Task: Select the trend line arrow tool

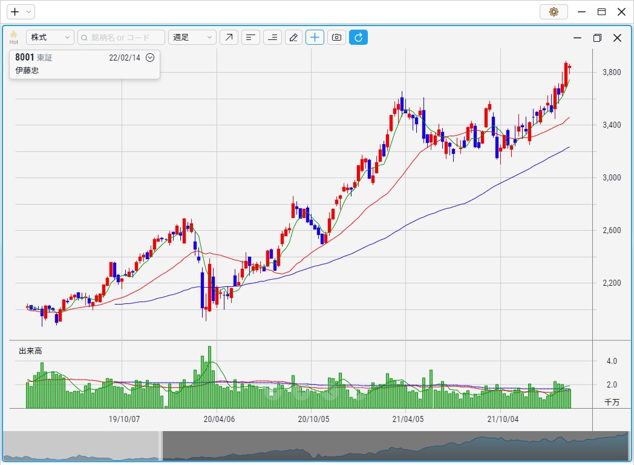Action: 229,38
